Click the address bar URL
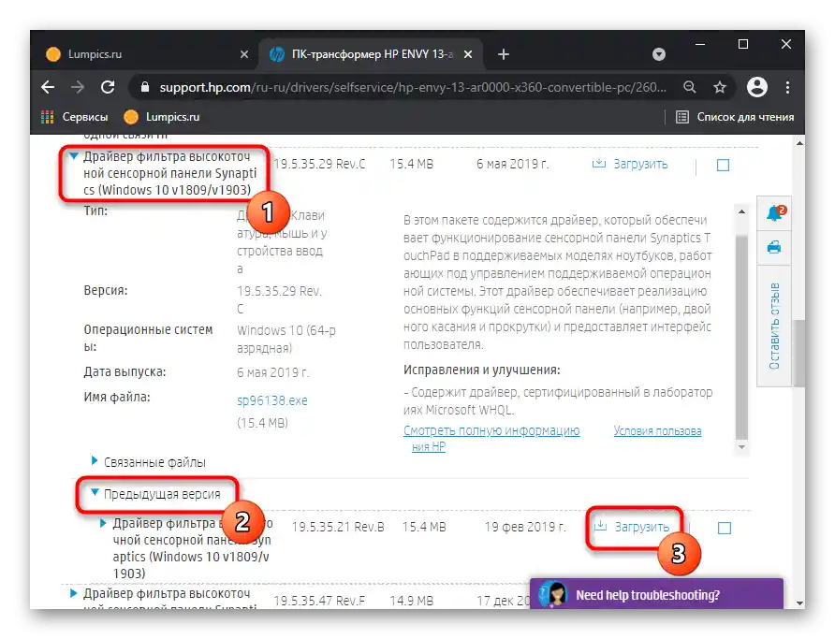This screenshot has width=835, height=639. pos(413,87)
